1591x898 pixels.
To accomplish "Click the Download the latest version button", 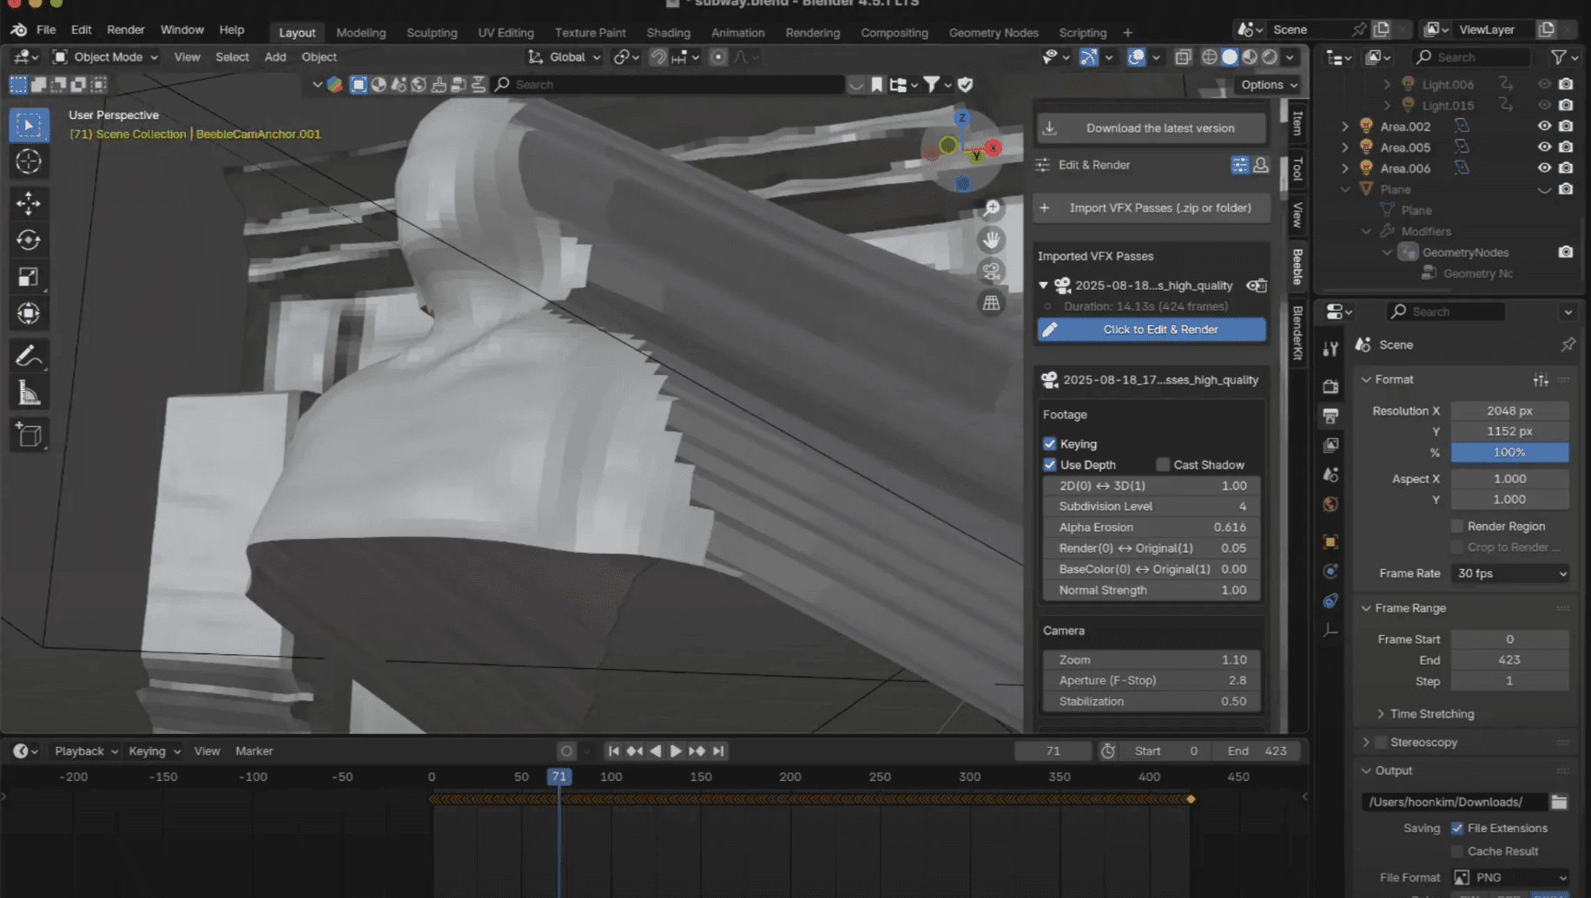I will click(1151, 128).
